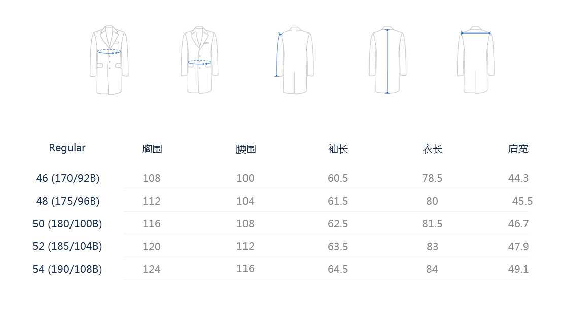Click sleeve length value 62.5

[338, 224]
